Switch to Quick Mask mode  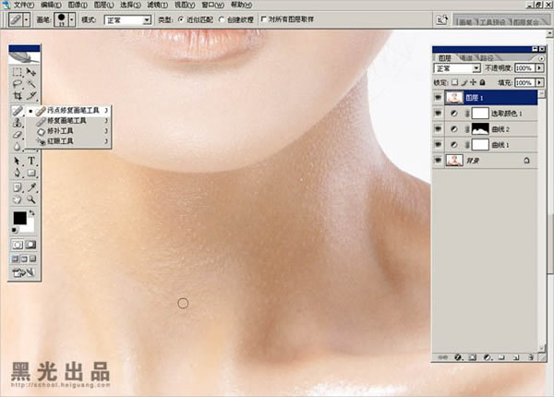click(x=30, y=245)
